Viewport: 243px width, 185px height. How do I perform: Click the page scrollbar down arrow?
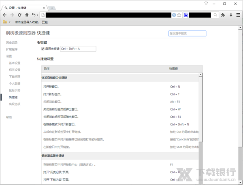click(x=240, y=182)
